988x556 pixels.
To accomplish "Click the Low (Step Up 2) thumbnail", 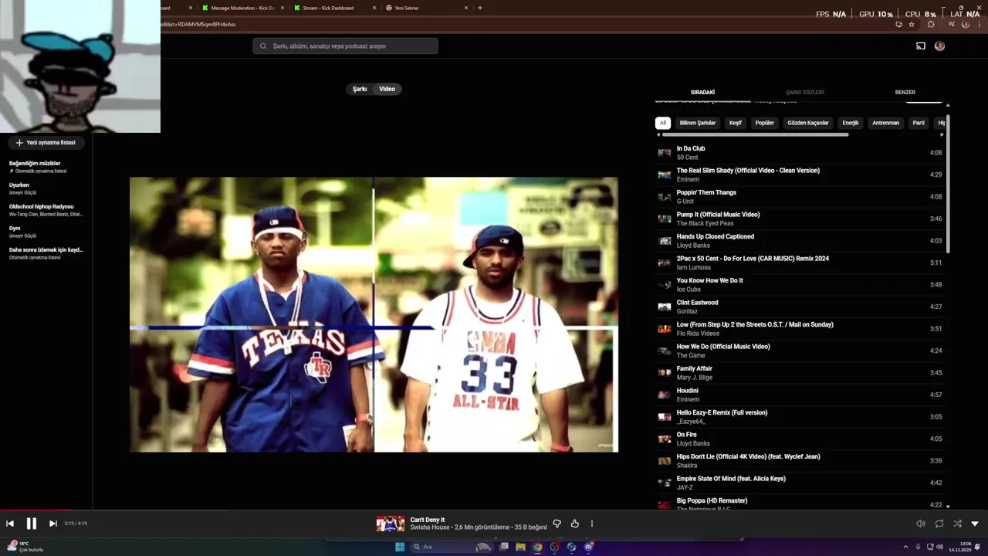I will pyautogui.click(x=664, y=329).
